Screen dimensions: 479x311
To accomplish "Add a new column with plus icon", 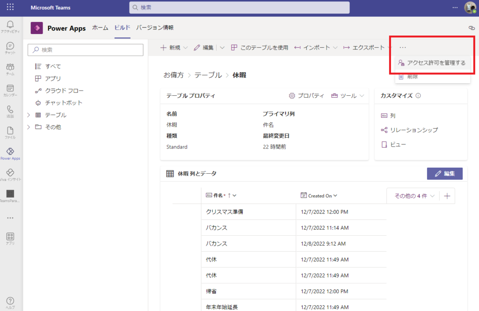I will [447, 196].
